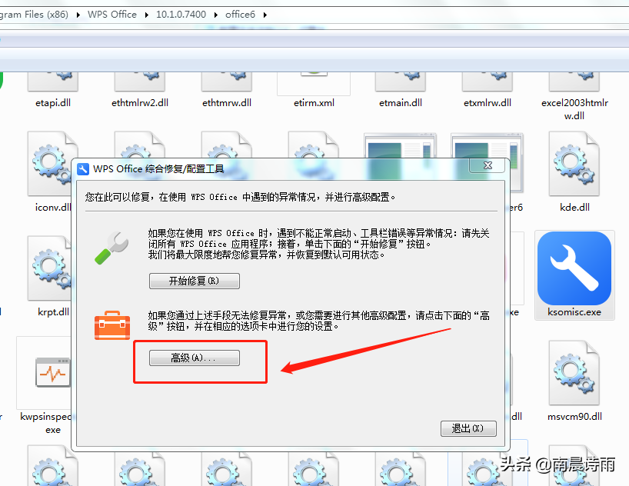Select the msvcm90.dll file label

574,417
